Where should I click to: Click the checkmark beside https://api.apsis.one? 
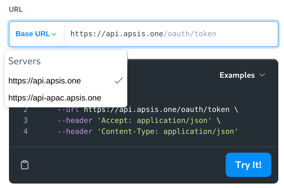coord(119,81)
